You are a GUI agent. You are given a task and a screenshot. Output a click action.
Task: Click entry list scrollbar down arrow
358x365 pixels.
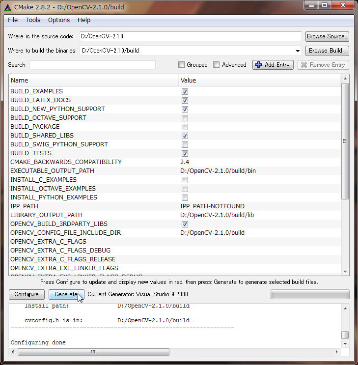(345, 272)
